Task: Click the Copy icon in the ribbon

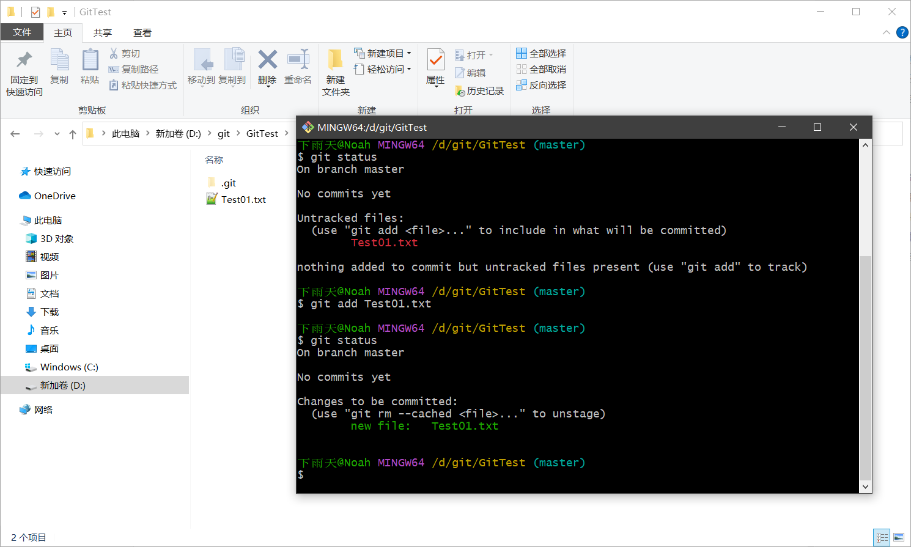Action: (x=59, y=60)
